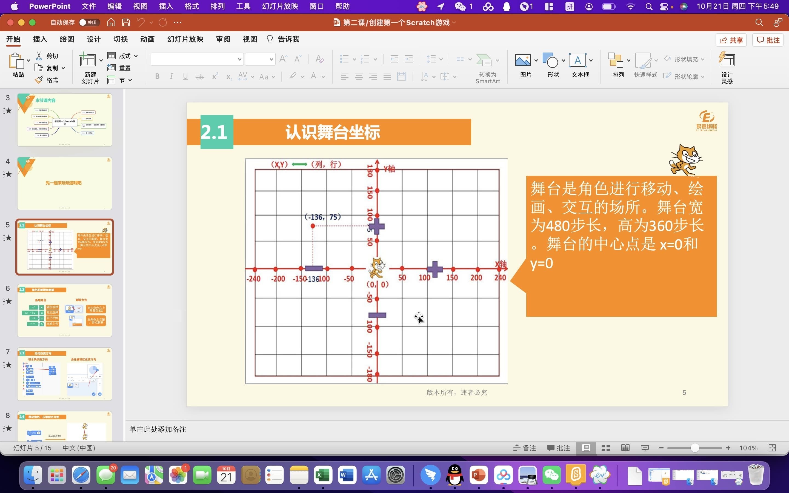Image resolution: width=789 pixels, height=493 pixels.
Task: Expand the 版式 layout dropdown
Action: pyautogui.click(x=136, y=56)
